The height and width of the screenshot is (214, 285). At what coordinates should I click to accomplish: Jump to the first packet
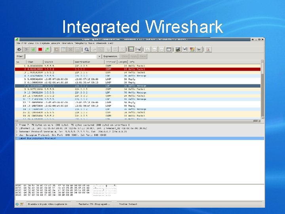click(x=115, y=49)
